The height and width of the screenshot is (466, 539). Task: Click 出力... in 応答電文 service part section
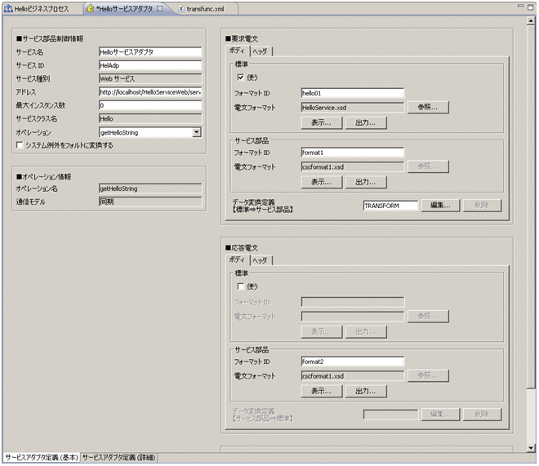pos(365,391)
